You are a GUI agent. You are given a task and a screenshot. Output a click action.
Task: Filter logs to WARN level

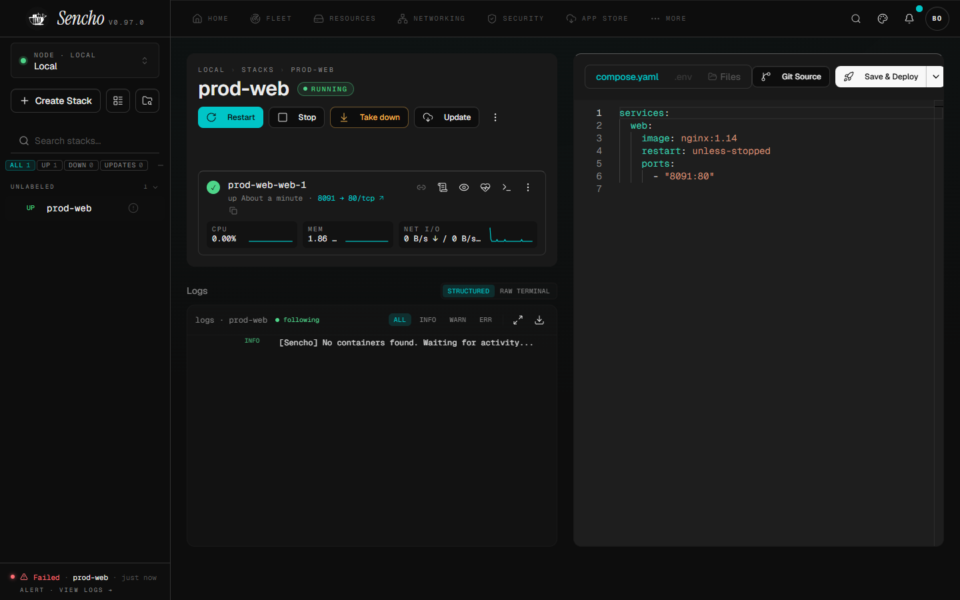coord(457,320)
